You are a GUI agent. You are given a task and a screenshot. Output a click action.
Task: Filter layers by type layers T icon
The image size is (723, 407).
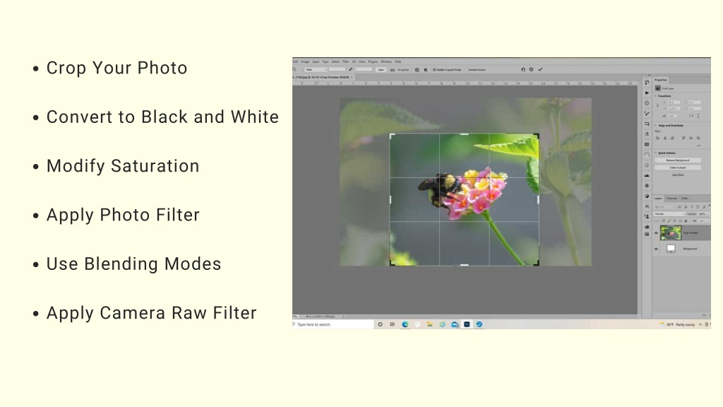(x=692, y=207)
